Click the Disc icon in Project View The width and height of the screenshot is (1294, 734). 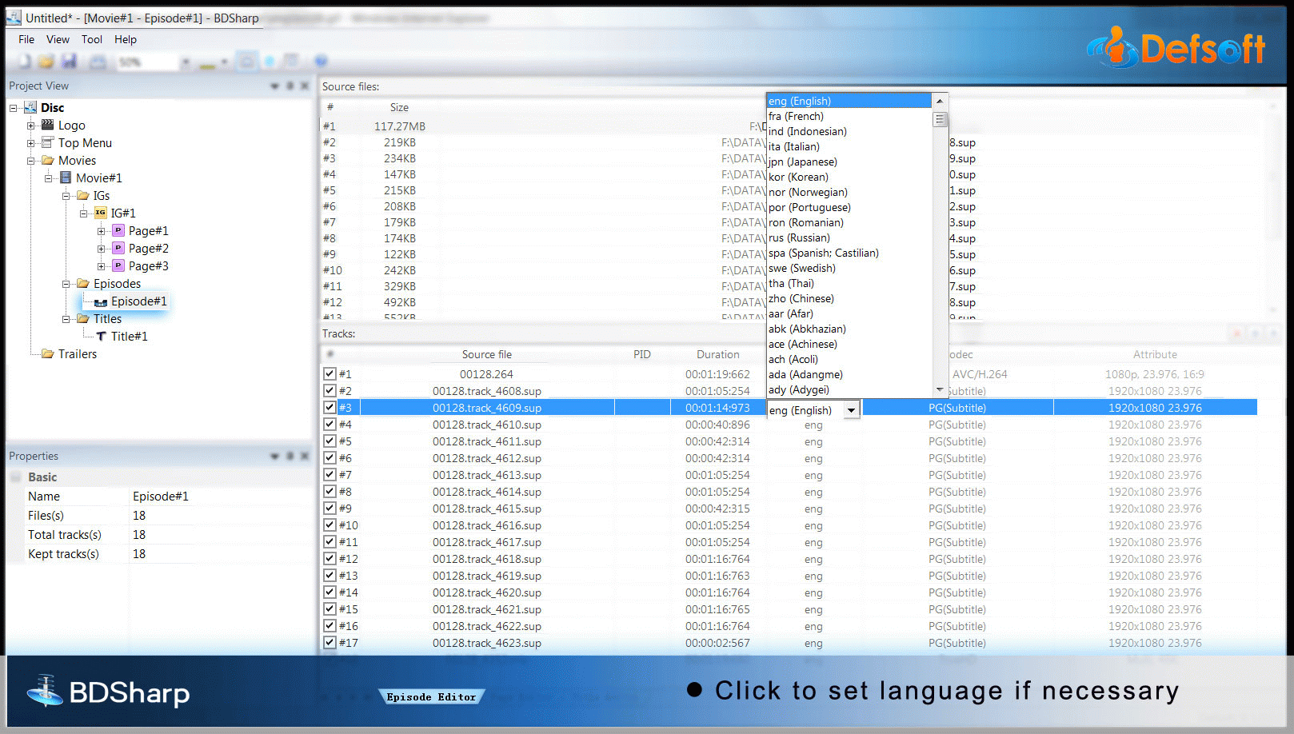[x=31, y=107]
